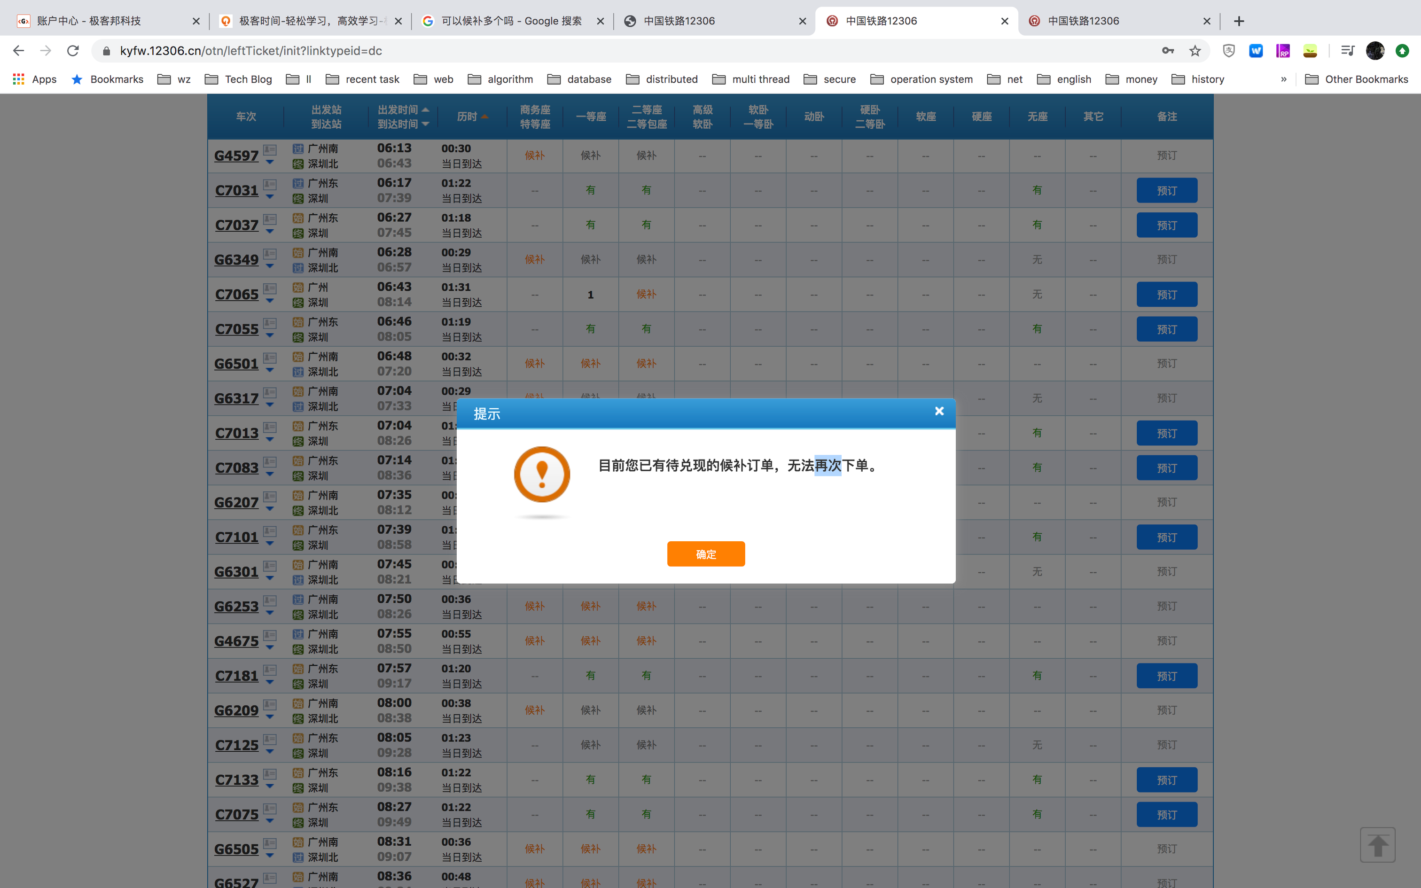Expand stop details arrow under C7031

[x=270, y=197]
